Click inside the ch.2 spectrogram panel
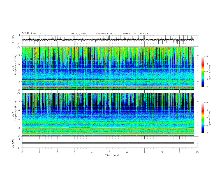Viewport: 222px width, 171px height. pos(108,115)
